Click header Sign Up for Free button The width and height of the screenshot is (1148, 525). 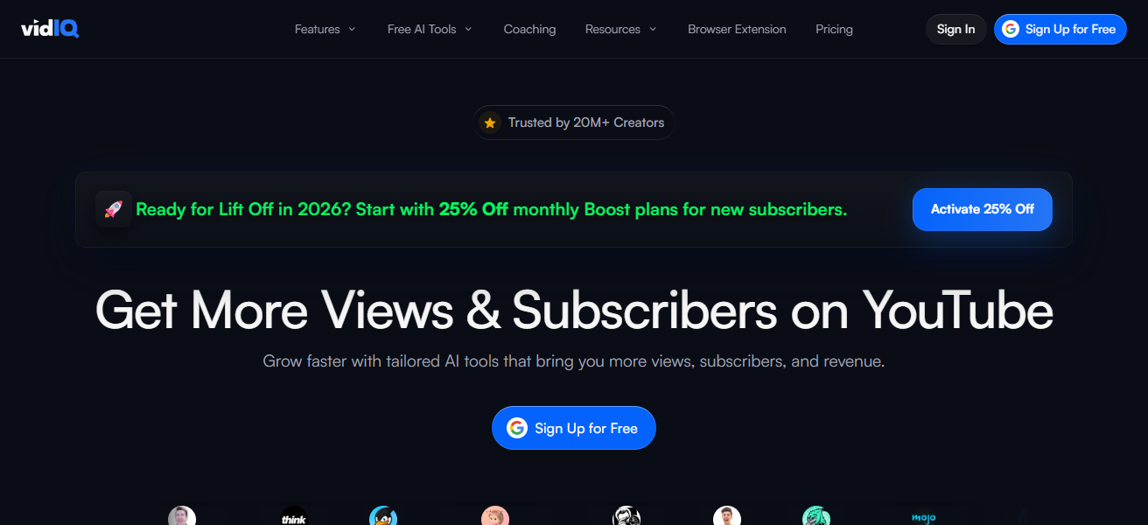tap(1060, 29)
